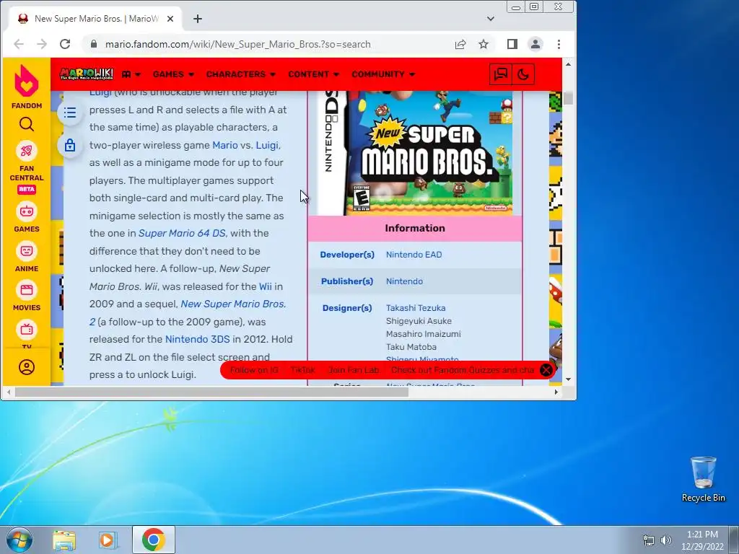Bookmark this page with star icon
Viewport: 739px width, 554px height.
484,44
